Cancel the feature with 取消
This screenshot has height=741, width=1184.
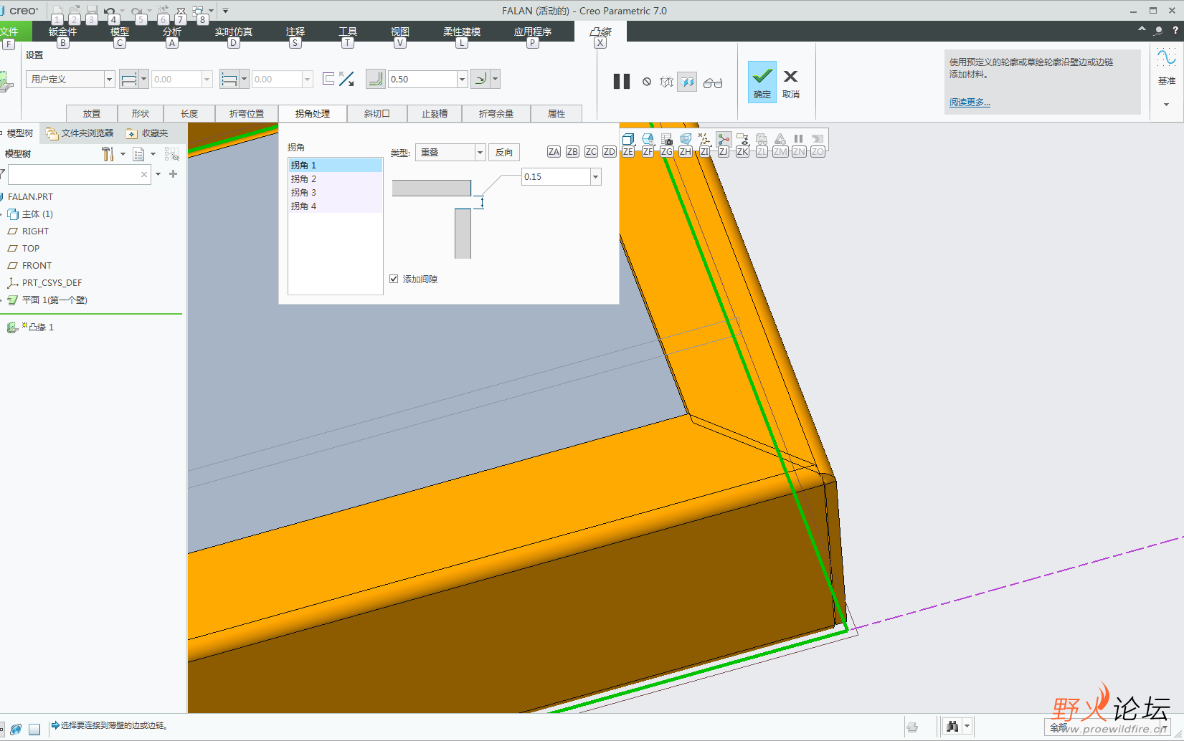(x=790, y=83)
